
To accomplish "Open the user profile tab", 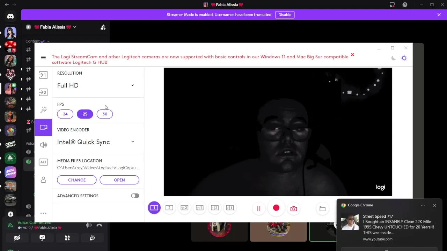I will click(x=43, y=180).
